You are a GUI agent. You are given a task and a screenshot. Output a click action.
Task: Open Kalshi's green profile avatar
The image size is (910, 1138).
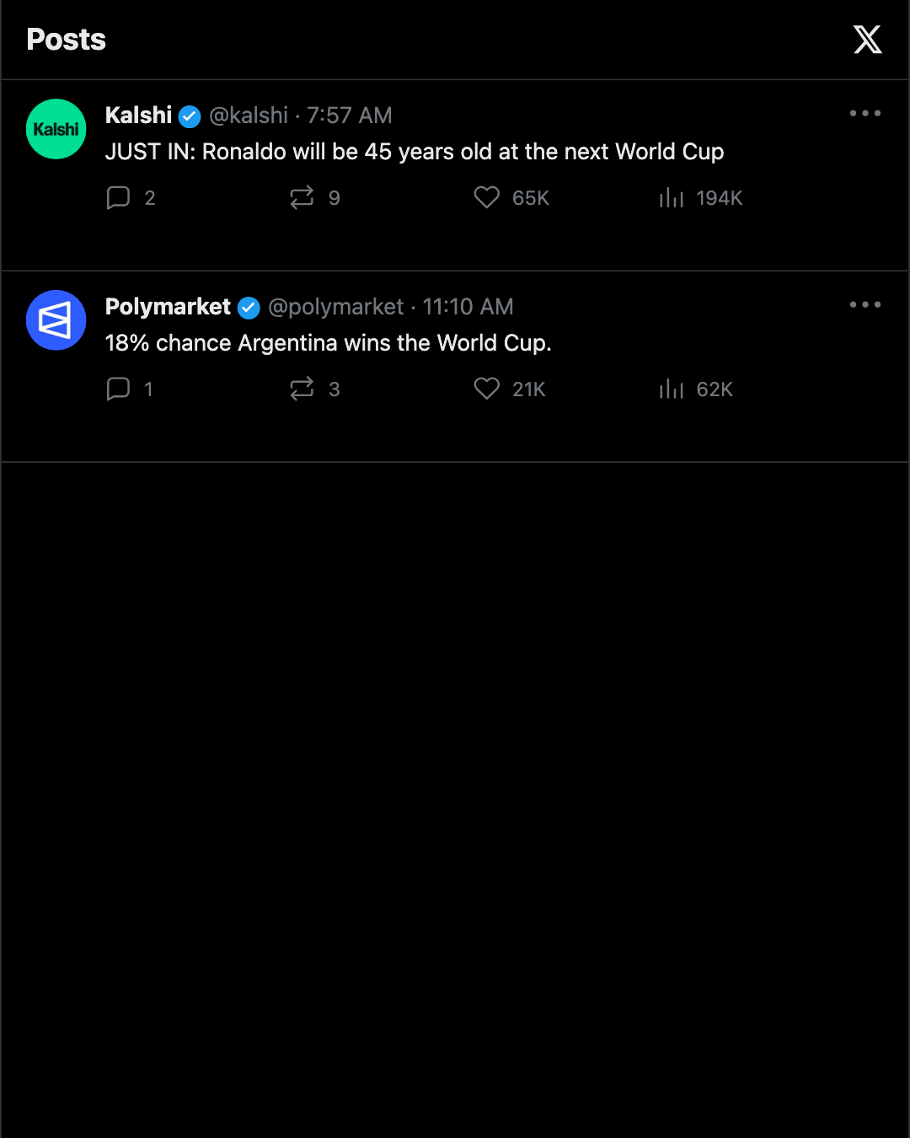point(56,129)
